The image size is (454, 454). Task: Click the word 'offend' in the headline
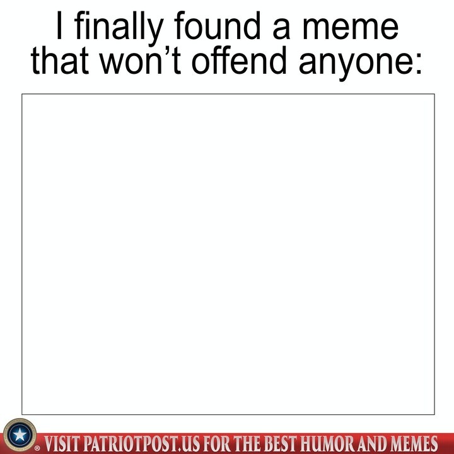239,60
